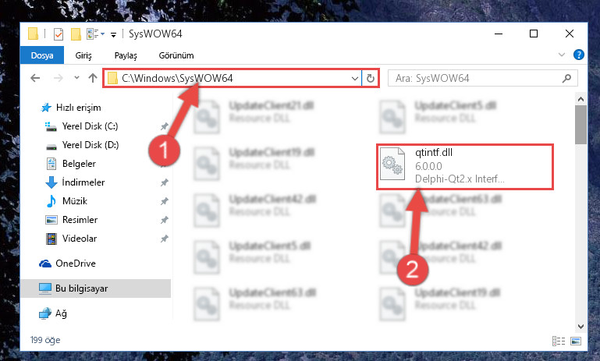Select the qtintf.dll file
Screen dimensions: 600x361
click(x=465, y=166)
